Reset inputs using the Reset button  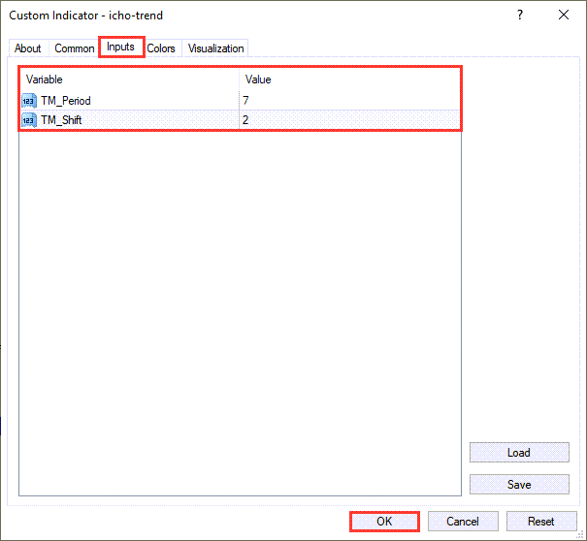point(541,522)
